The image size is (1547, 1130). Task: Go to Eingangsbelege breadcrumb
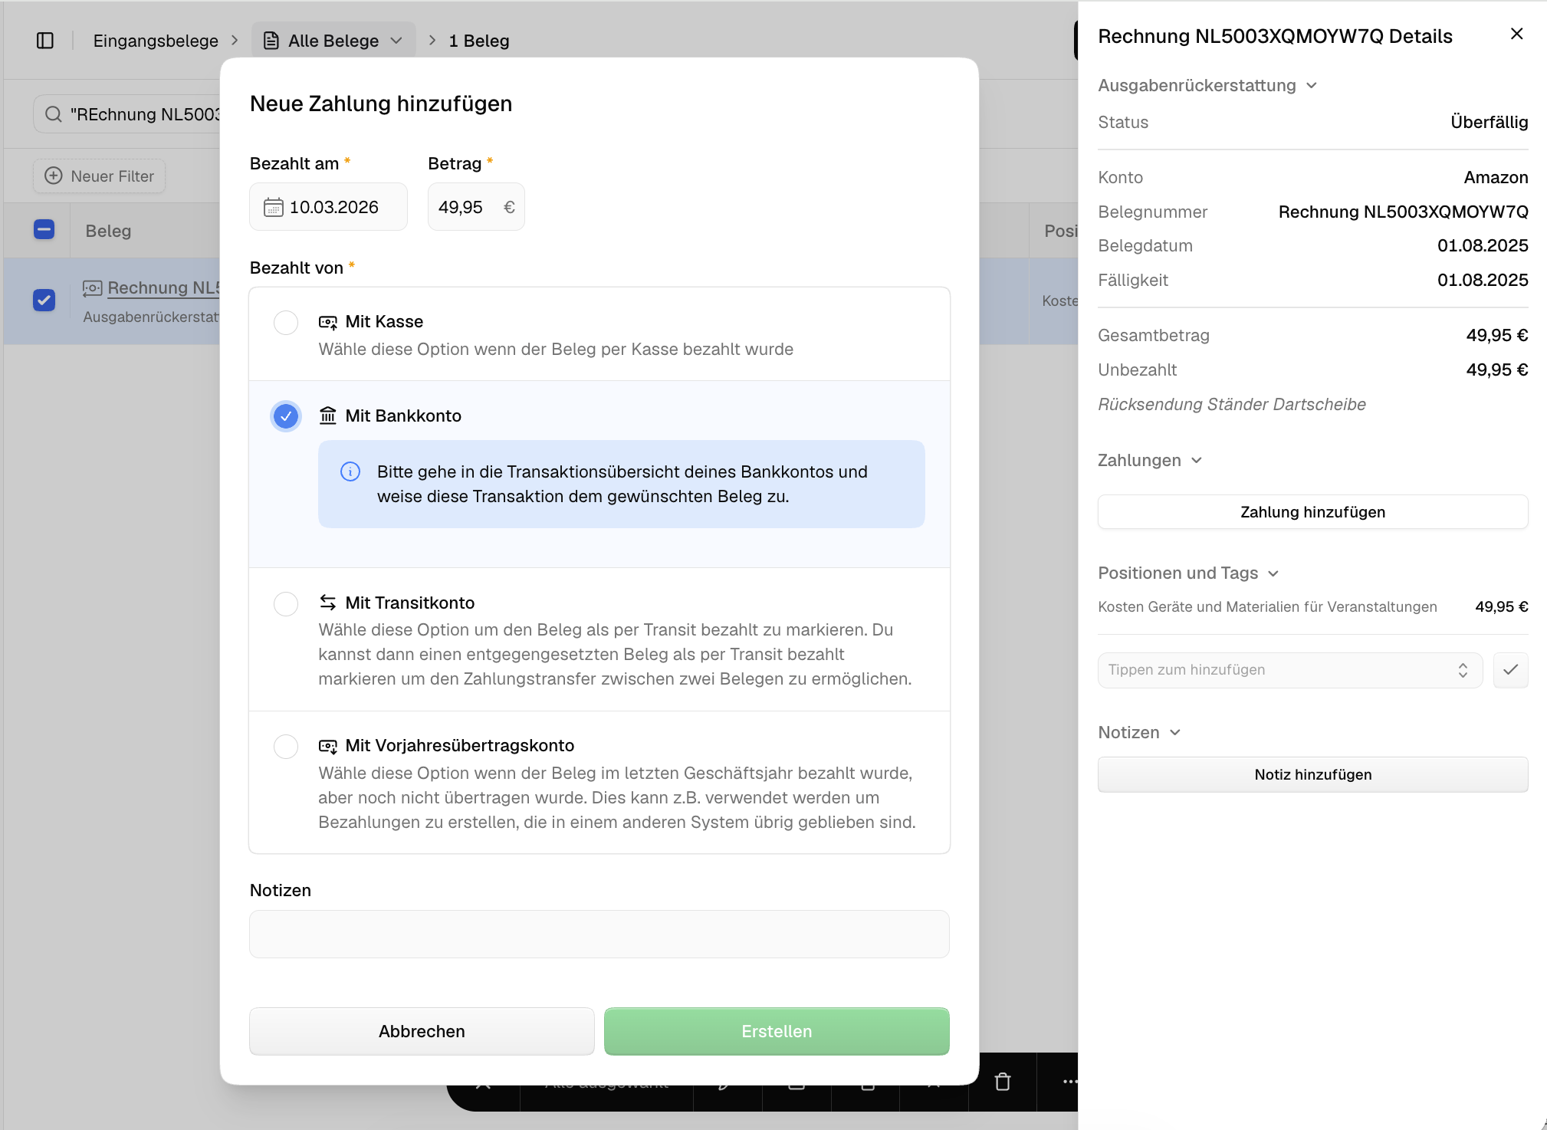click(156, 41)
